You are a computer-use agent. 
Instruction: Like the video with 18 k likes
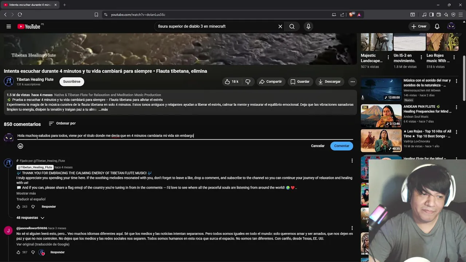point(232,82)
